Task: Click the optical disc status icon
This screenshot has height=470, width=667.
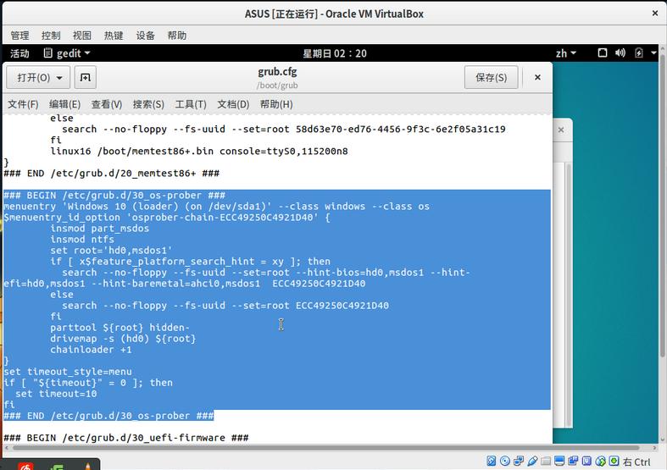Action: (x=505, y=461)
